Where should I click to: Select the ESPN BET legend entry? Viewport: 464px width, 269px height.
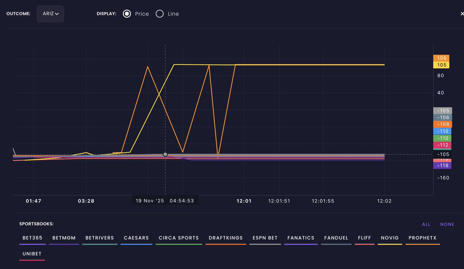click(x=265, y=238)
